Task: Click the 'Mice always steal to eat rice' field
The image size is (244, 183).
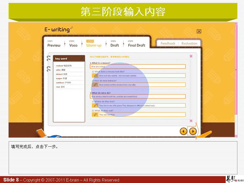Action: click(138, 97)
